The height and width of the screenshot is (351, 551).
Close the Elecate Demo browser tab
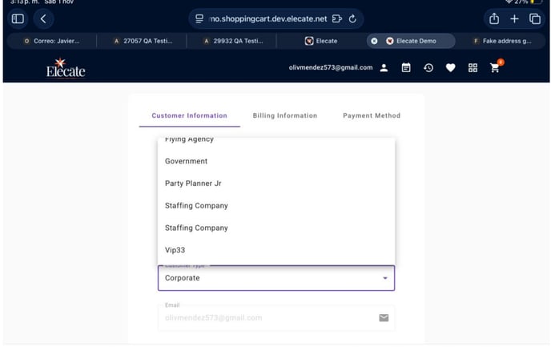(x=374, y=41)
